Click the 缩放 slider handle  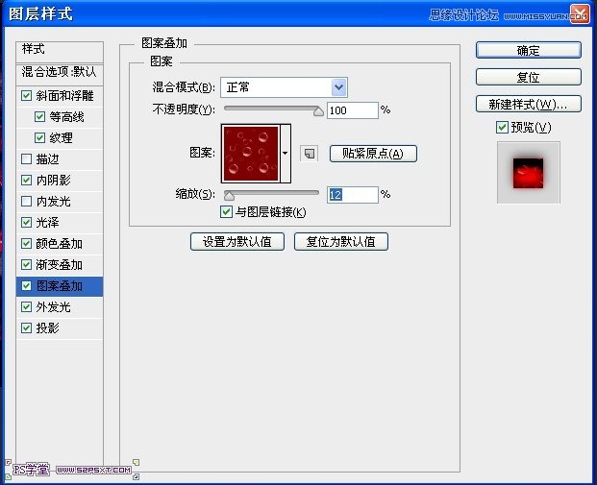pyautogui.click(x=229, y=196)
